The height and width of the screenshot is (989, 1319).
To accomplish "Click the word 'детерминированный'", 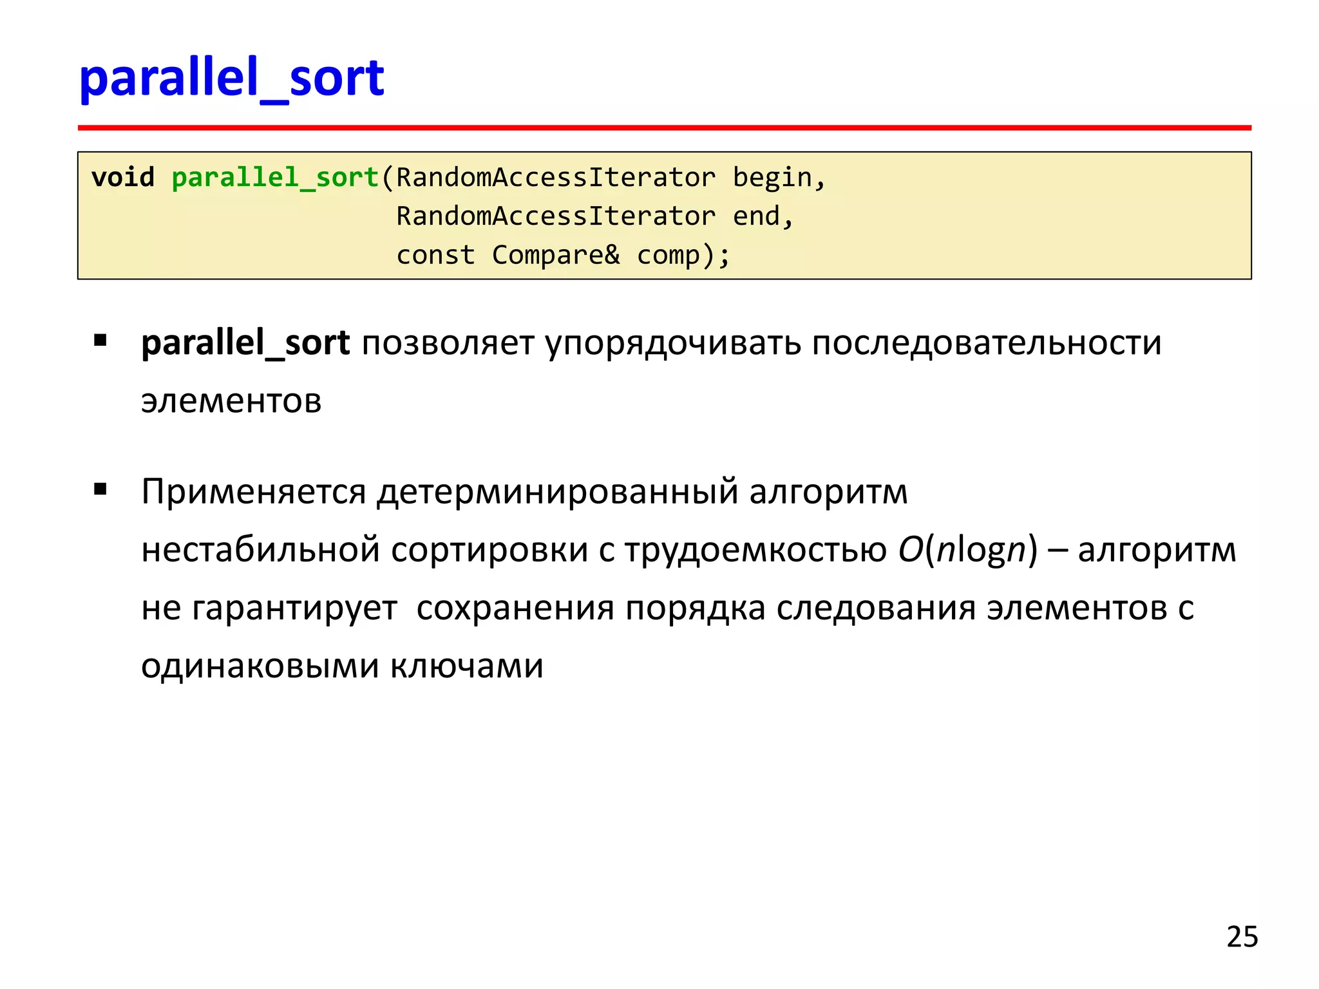I will (558, 494).
